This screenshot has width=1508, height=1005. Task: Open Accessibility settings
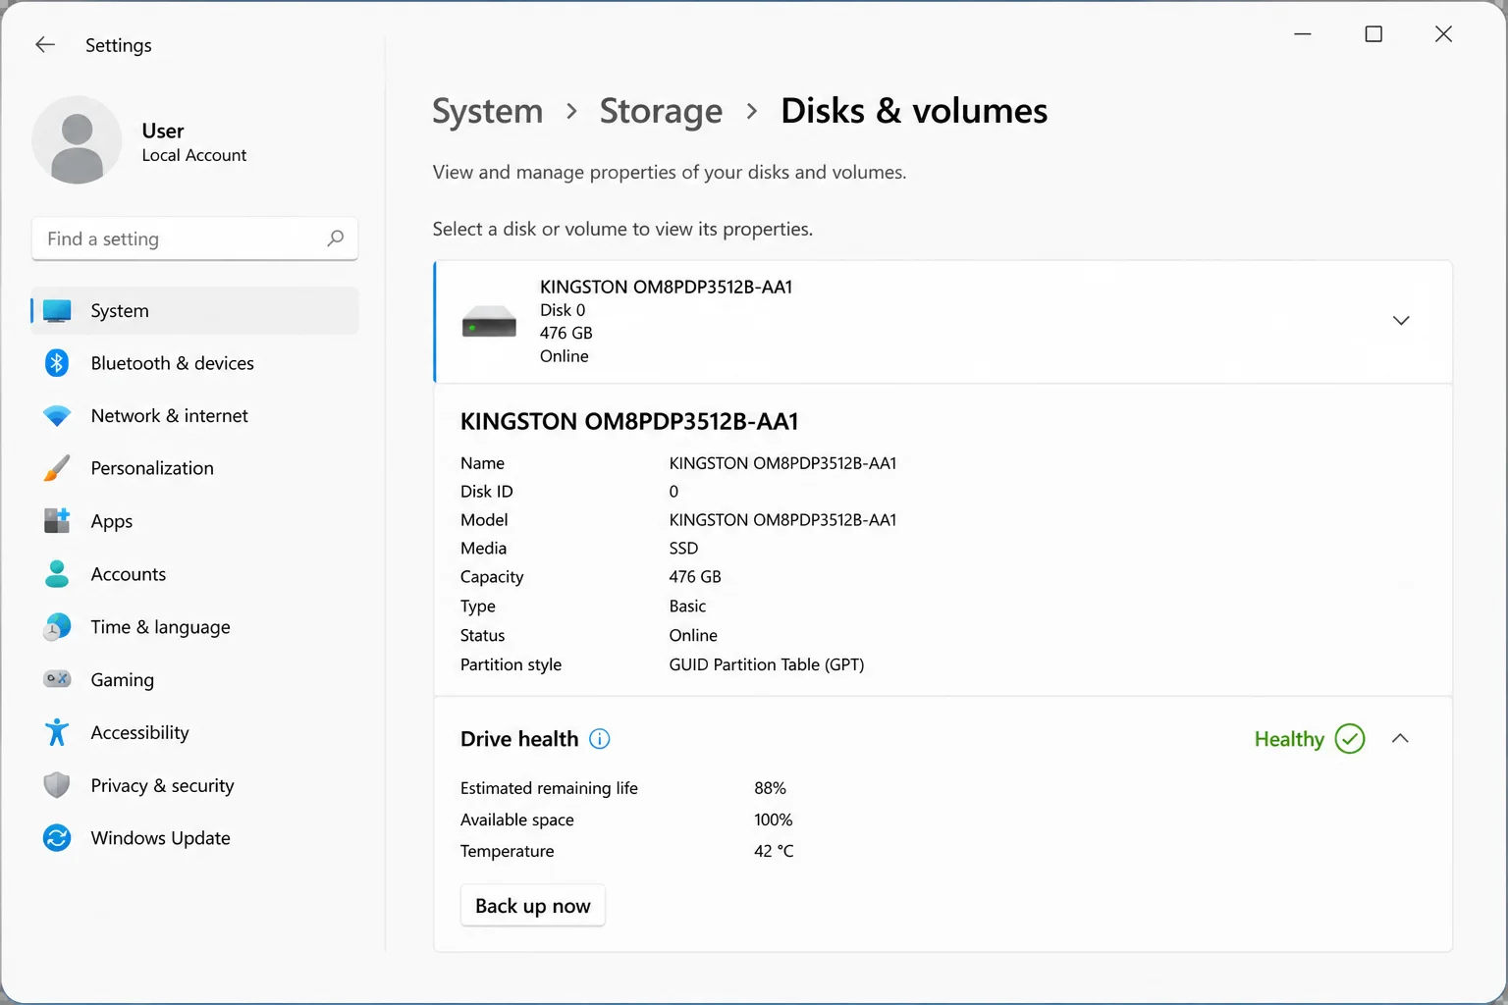(x=195, y=732)
